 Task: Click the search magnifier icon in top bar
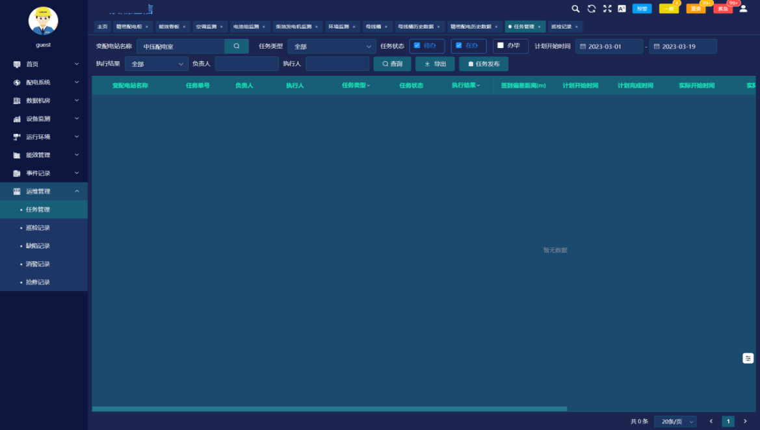coord(575,8)
